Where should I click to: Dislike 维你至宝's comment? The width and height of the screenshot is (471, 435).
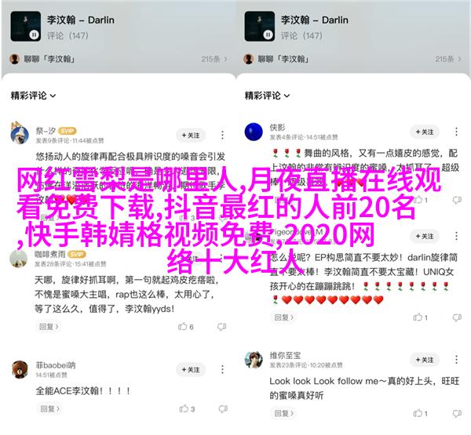click(457, 413)
